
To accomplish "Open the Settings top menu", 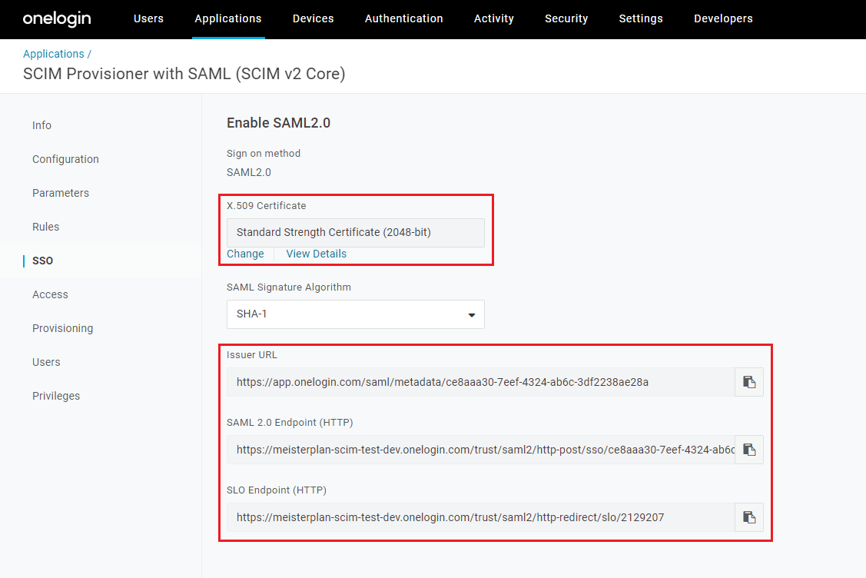I will (x=641, y=18).
